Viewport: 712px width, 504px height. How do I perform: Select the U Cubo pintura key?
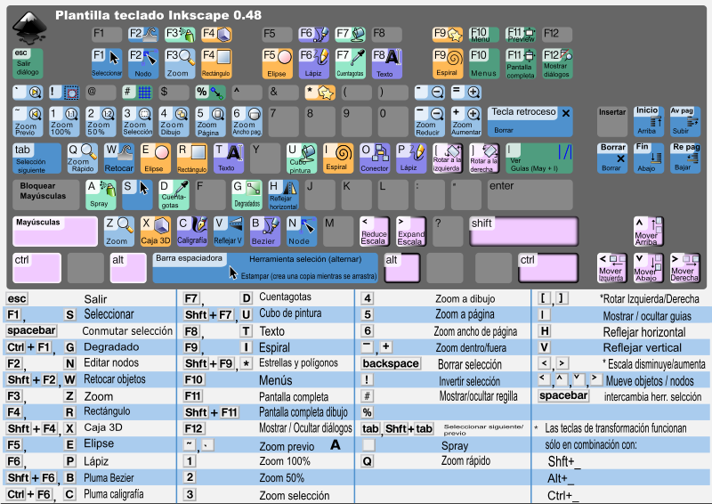301,157
